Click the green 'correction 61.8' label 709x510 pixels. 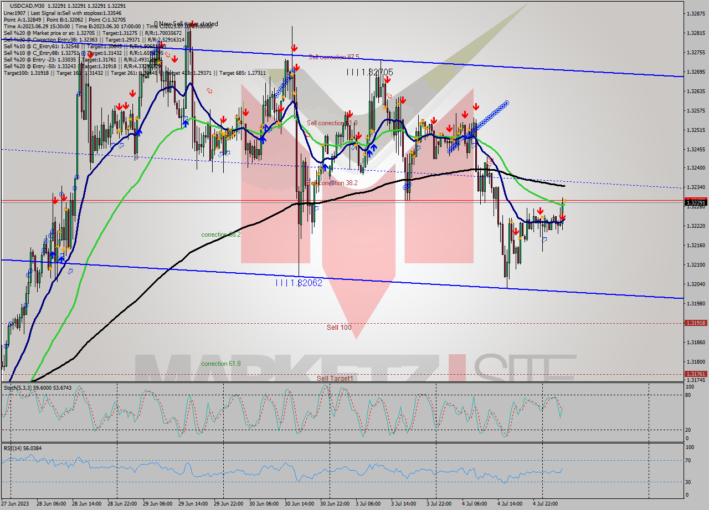221,364
